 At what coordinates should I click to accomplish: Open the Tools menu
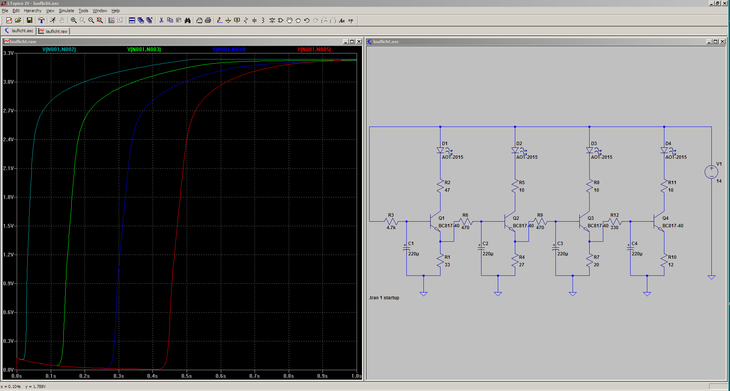(83, 11)
